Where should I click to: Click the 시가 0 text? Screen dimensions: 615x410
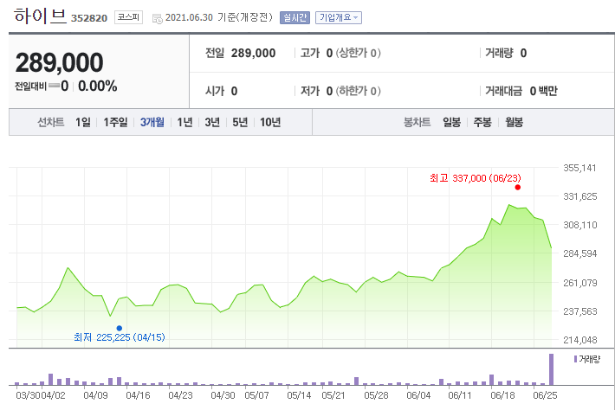[x=221, y=91]
